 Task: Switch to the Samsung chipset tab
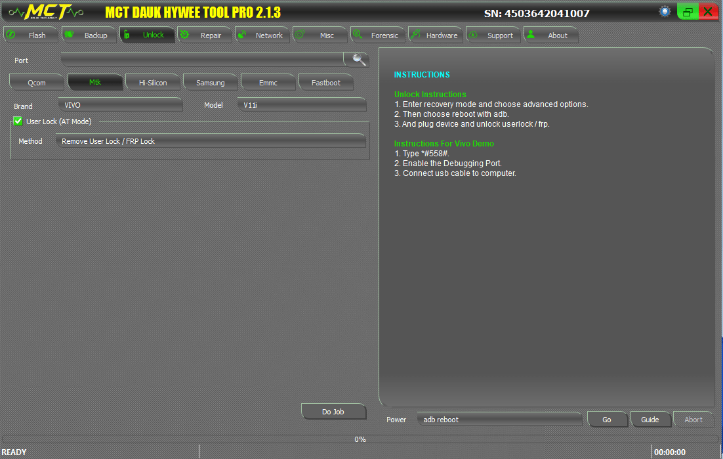(210, 82)
